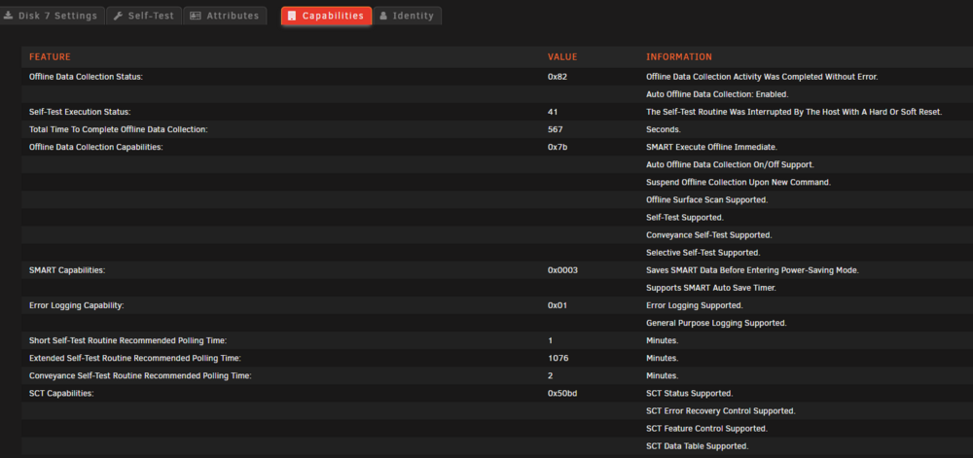973x458 pixels.
Task: Click 'Selective Self-Test Supported.' text
Action: tap(703, 253)
